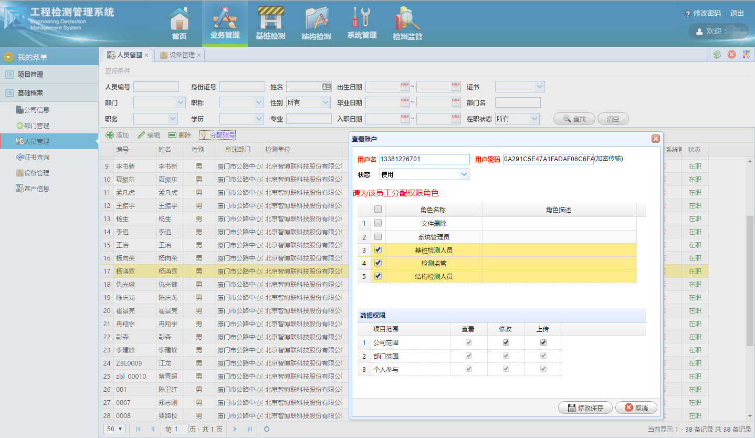Toggle select-all checkbox in role header
The height and width of the screenshot is (438, 755).
[378, 210]
